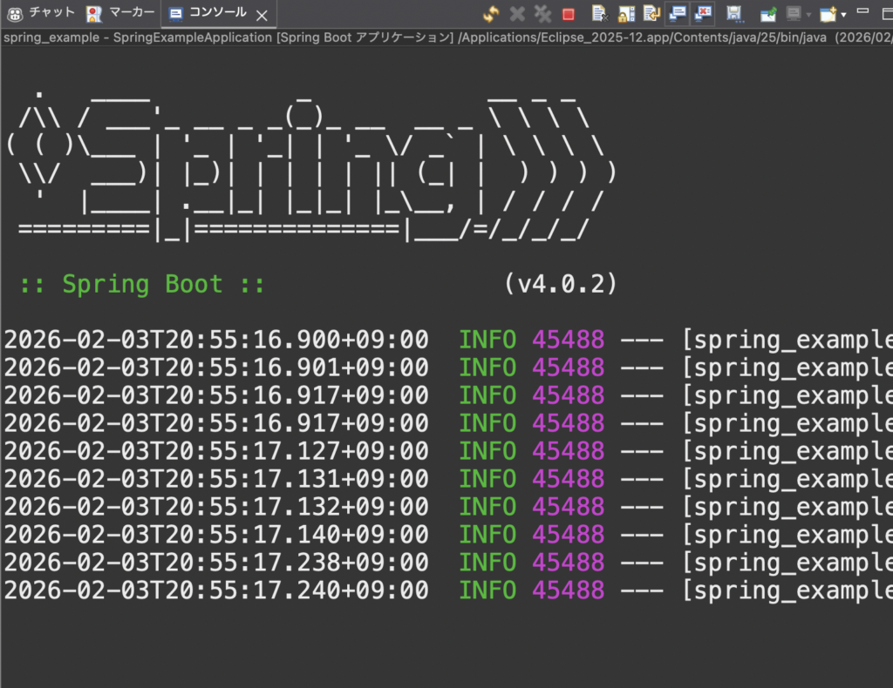The image size is (893, 688).
Task: Click the log line timestamped 20:55:16.900
Action: [x=216, y=340]
